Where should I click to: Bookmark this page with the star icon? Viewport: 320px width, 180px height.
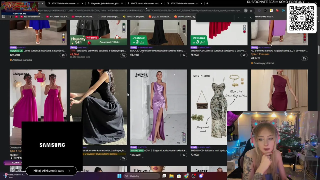click(251, 10)
